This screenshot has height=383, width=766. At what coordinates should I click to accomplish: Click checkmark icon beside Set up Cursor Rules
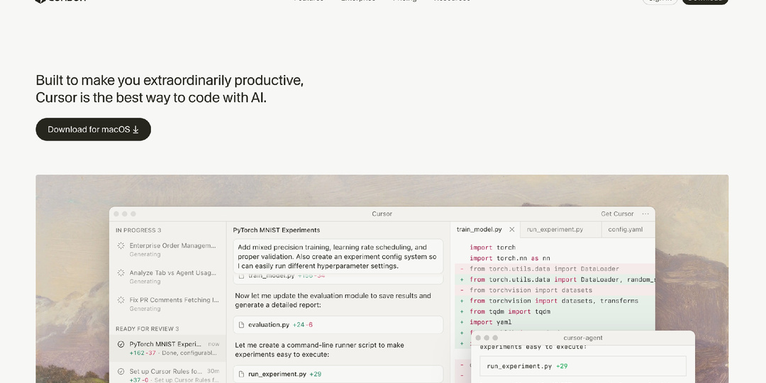point(121,371)
